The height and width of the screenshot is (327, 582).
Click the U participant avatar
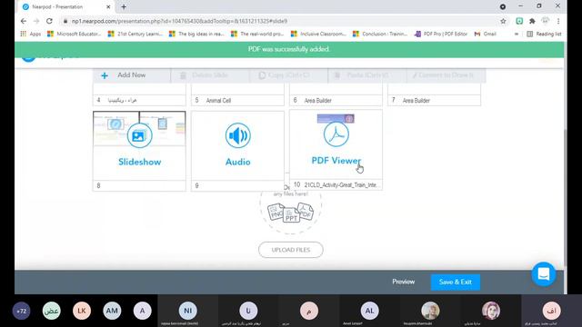pos(248,311)
